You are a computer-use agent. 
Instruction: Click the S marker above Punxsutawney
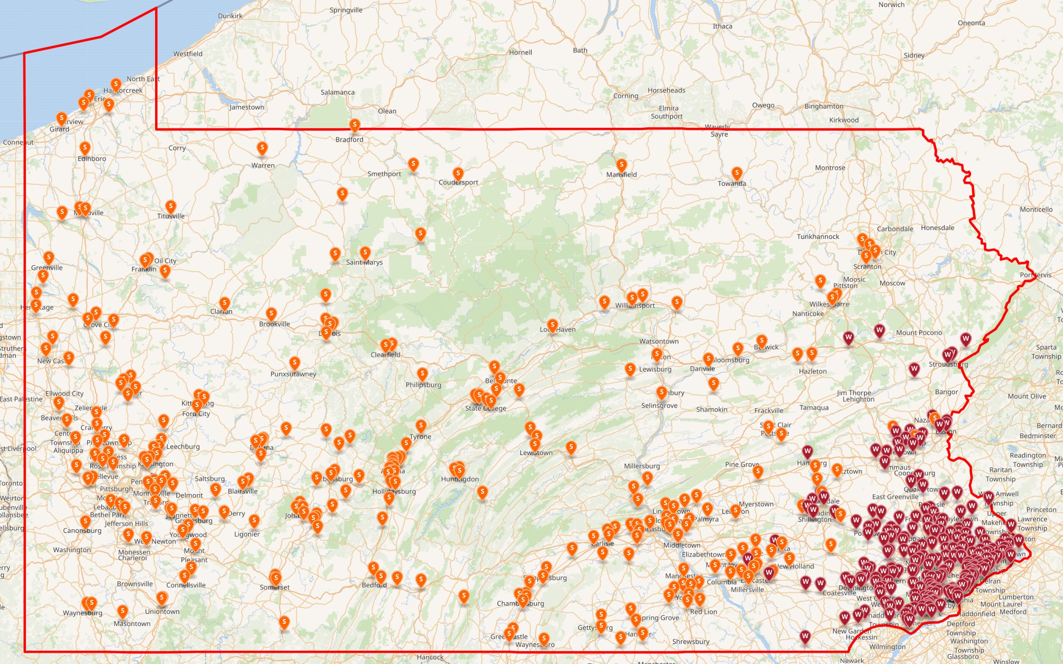click(294, 363)
